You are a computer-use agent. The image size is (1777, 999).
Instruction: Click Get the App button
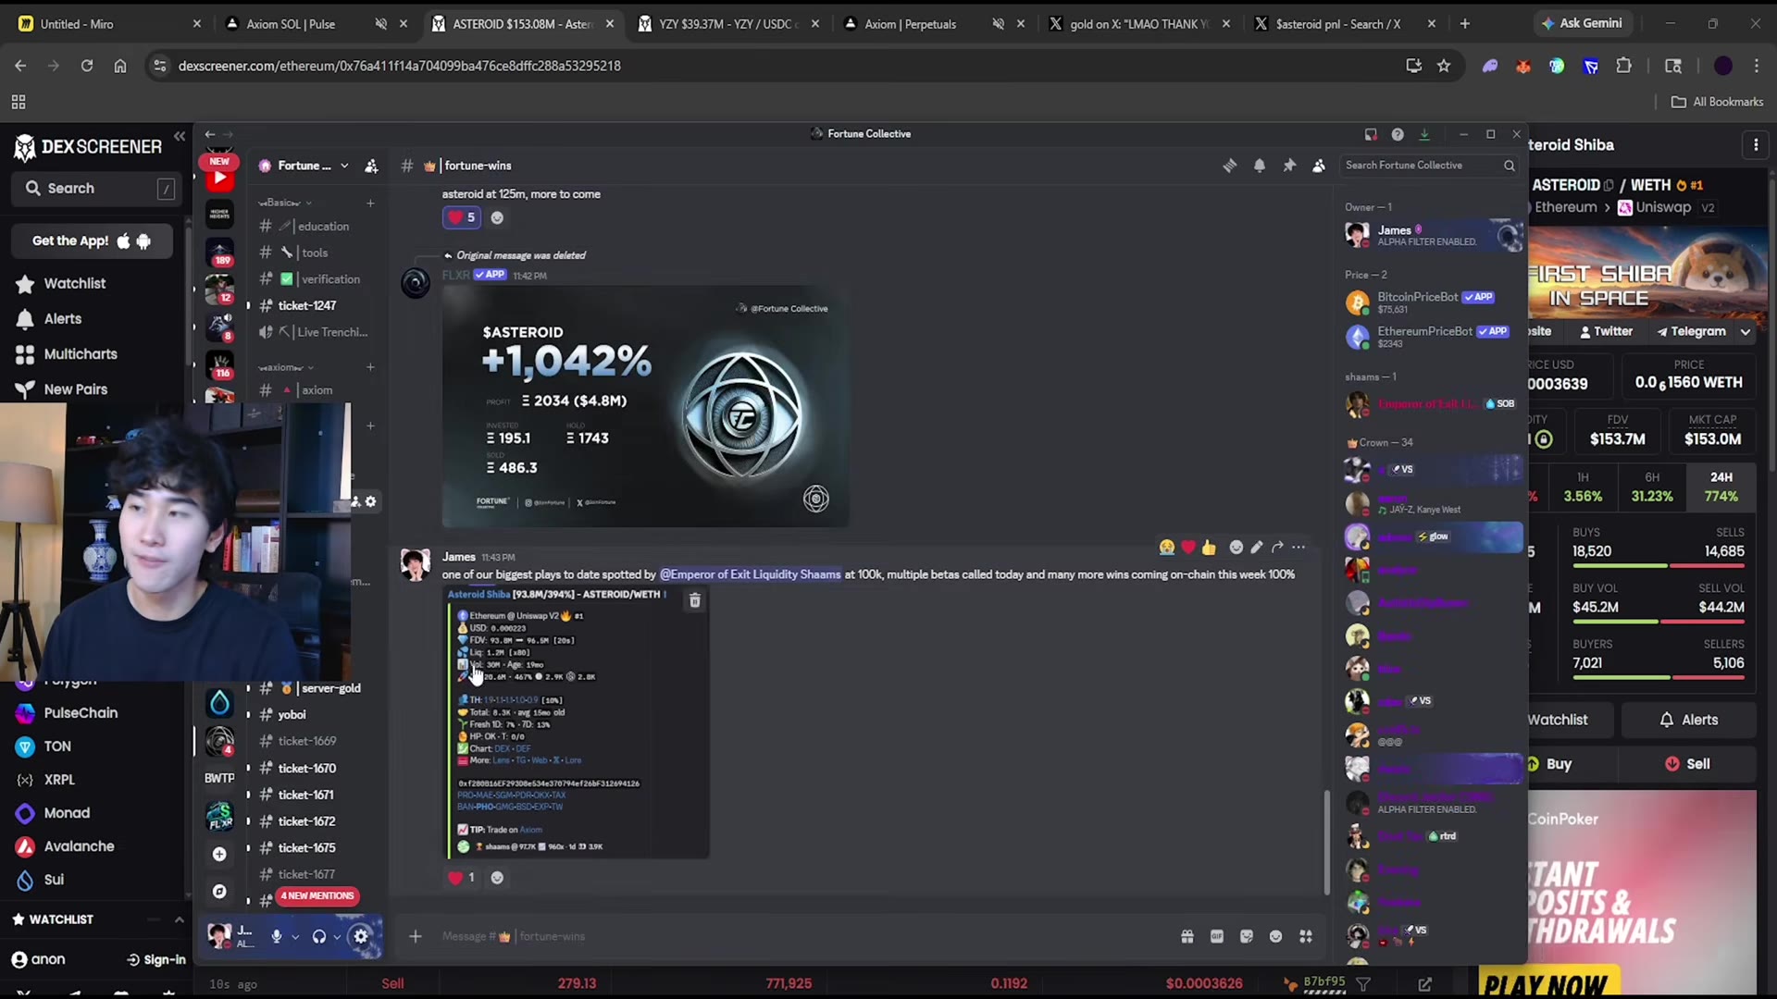(92, 241)
